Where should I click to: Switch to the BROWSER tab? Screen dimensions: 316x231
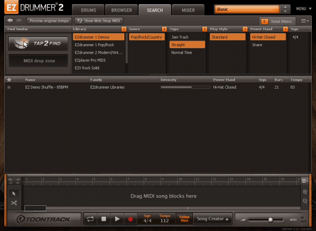click(x=121, y=10)
